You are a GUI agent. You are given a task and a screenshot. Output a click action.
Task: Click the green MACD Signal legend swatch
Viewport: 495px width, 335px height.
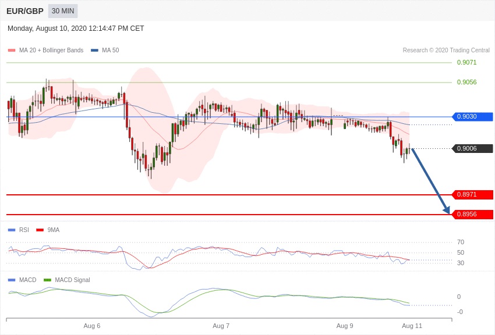pos(47,280)
